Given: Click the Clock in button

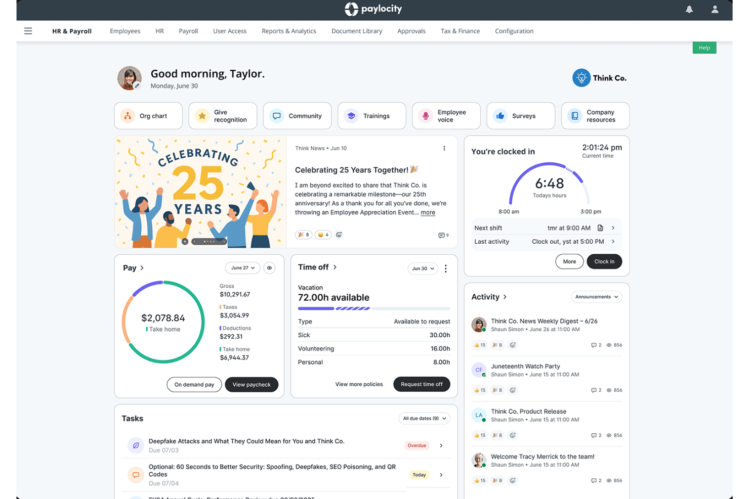Looking at the screenshot, I should click(x=604, y=261).
